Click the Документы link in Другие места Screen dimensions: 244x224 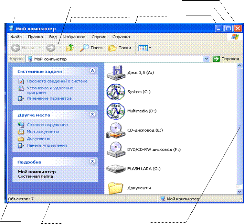click(39, 138)
